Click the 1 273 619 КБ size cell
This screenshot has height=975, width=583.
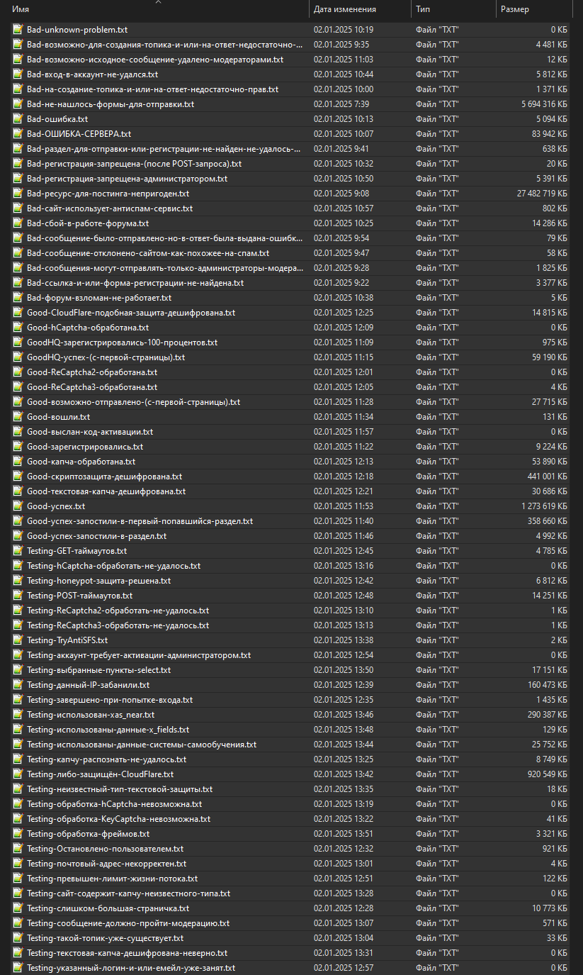[544, 506]
